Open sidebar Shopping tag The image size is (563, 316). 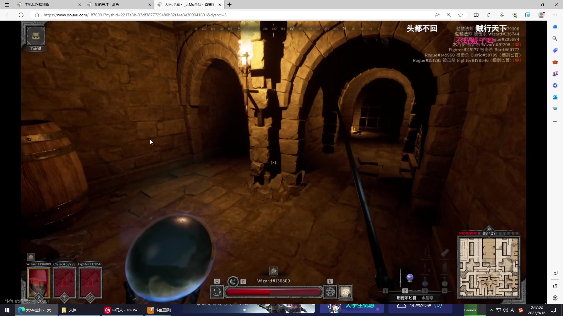tap(555, 50)
